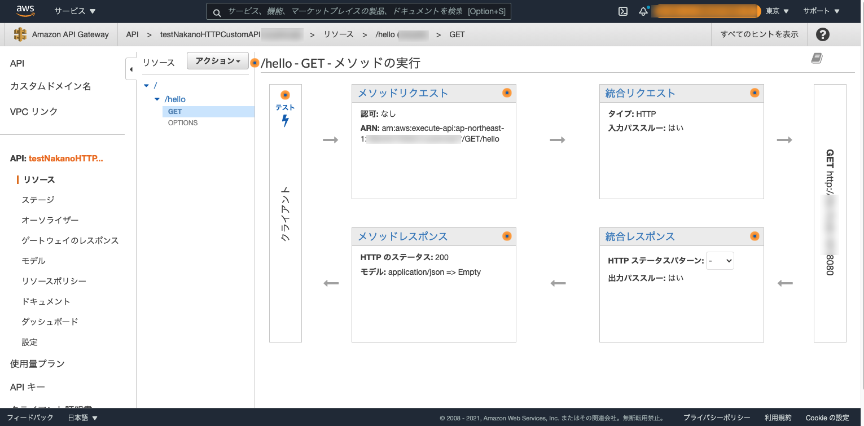Open the 日本語 language selector
This screenshot has width=864, height=426.
pos(83,418)
